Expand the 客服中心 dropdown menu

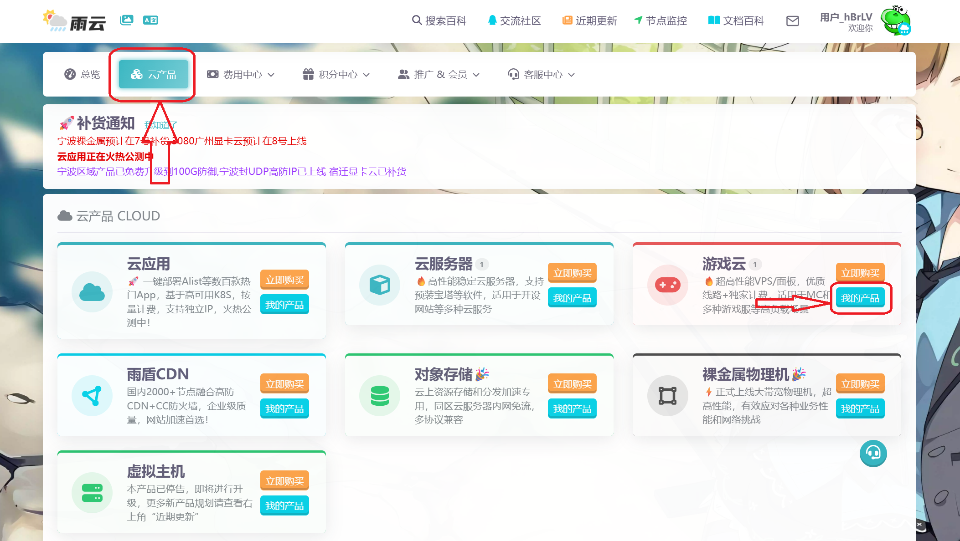541,75
